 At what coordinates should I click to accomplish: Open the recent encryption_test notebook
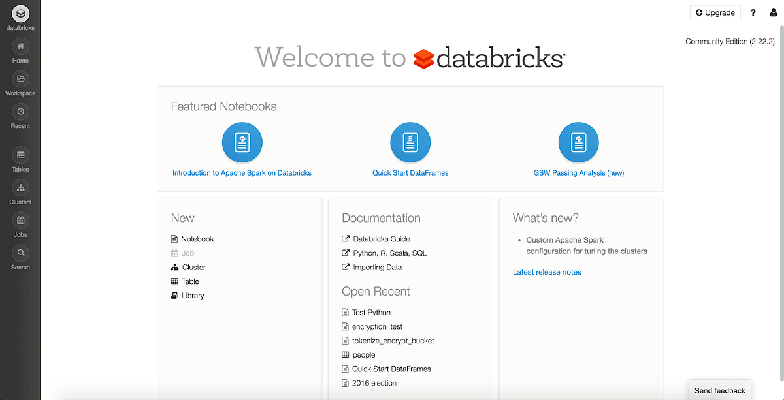click(x=378, y=326)
